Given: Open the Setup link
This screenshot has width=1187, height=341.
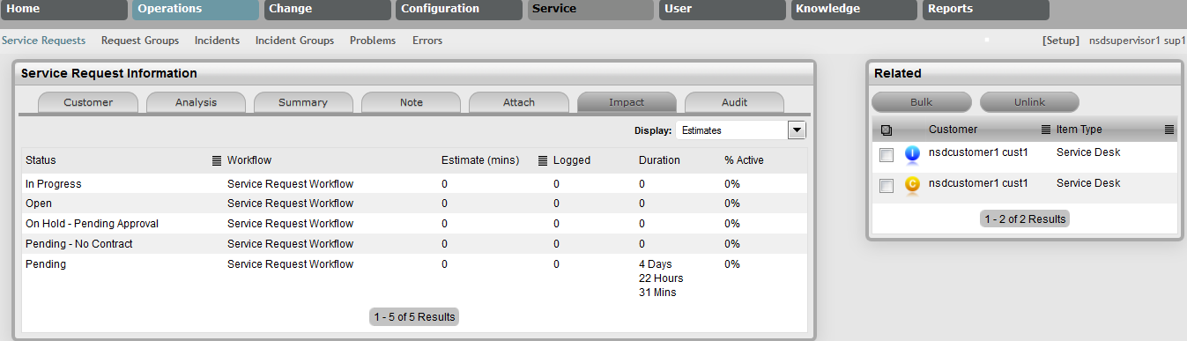Looking at the screenshot, I should pos(1061,41).
